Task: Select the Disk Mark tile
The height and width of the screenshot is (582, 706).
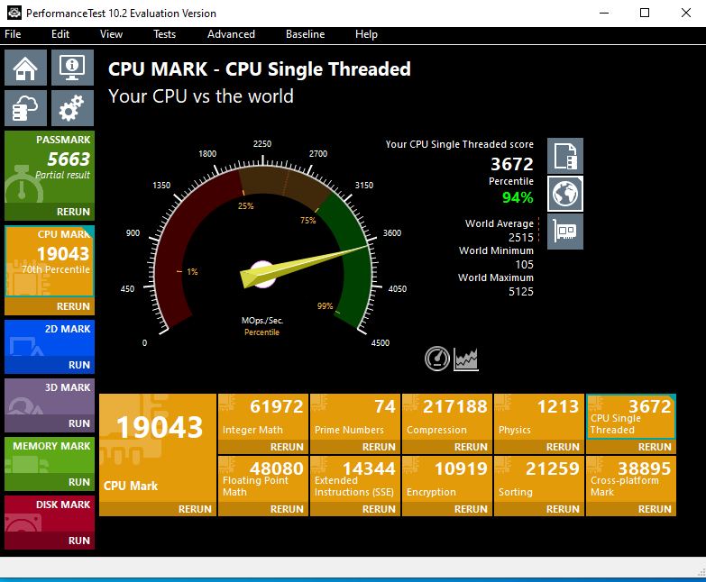Action: pos(50,514)
